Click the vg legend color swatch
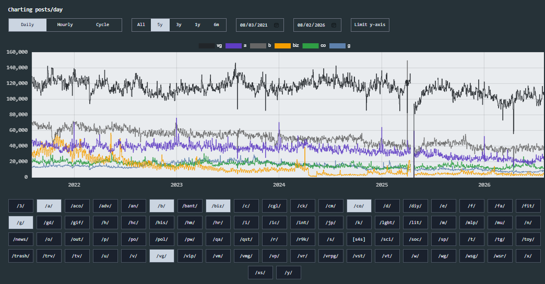This screenshot has width=545, height=284. point(207,46)
